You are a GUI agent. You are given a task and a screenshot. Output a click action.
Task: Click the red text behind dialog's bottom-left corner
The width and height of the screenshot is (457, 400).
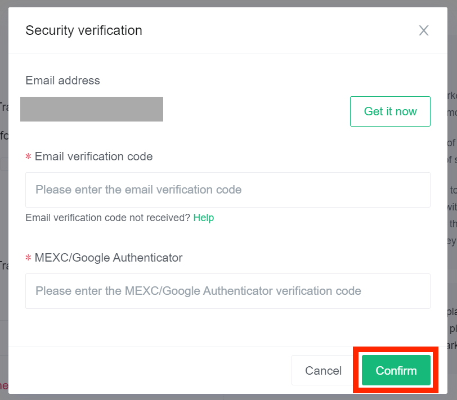tap(4, 386)
